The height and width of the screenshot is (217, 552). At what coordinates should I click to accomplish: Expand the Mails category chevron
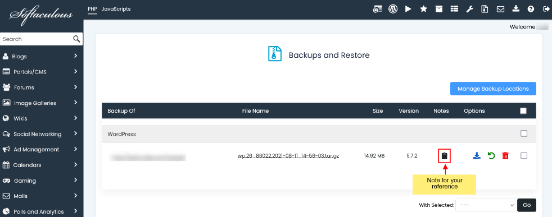[x=76, y=196]
